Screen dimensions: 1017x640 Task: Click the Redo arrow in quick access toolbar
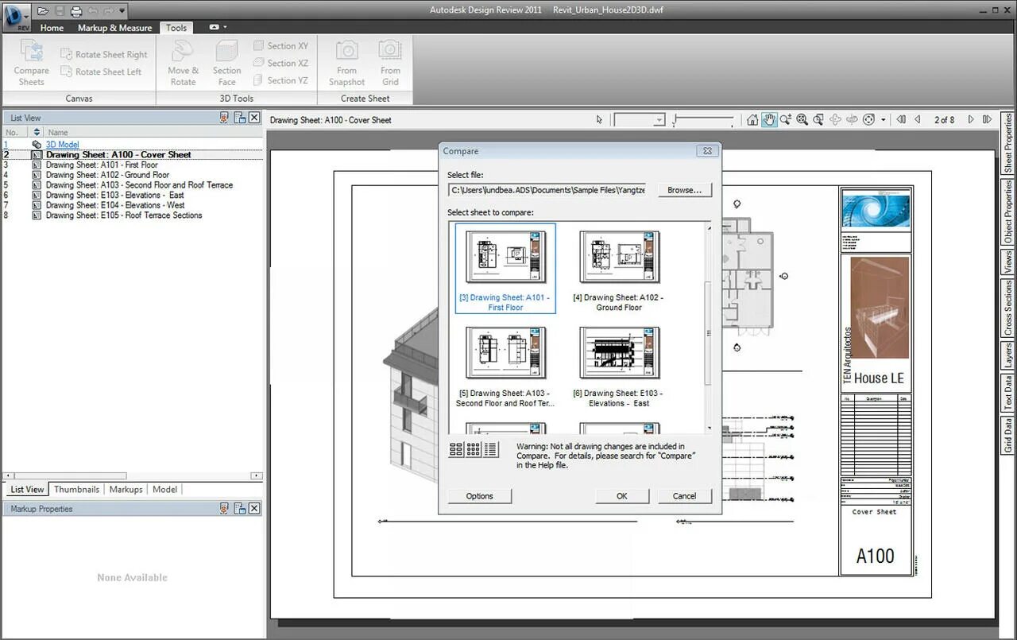tap(107, 11)
